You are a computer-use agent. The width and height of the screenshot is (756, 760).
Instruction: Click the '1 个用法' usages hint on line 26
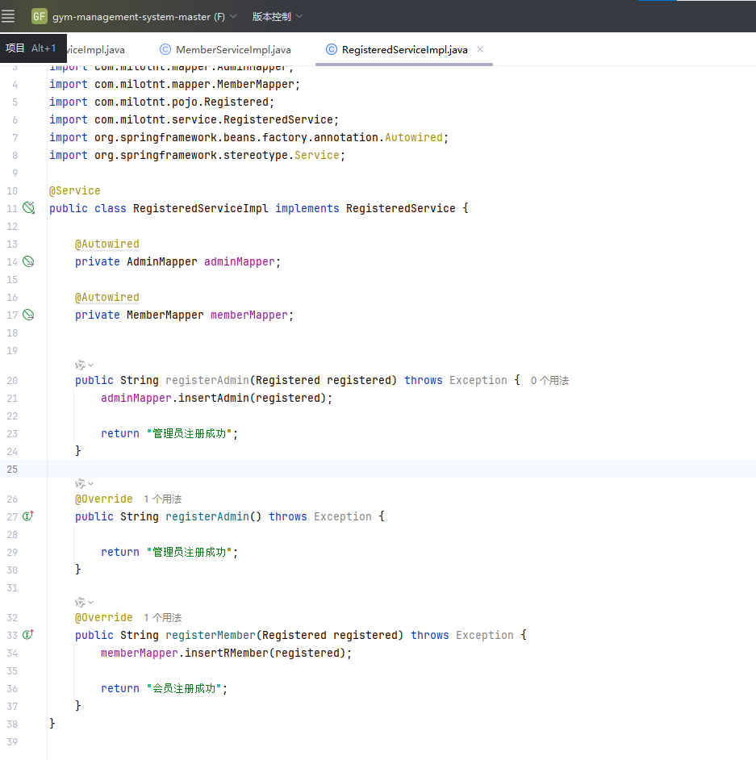162,499
